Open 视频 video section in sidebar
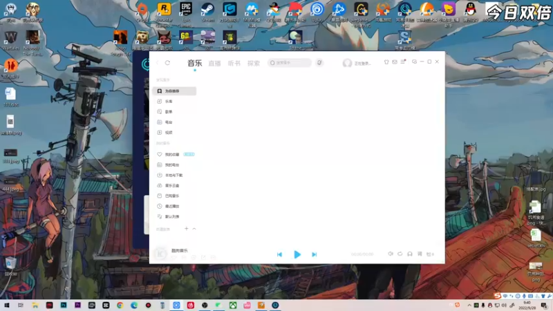Screen dimensions: 553x311 pos(169,133)
